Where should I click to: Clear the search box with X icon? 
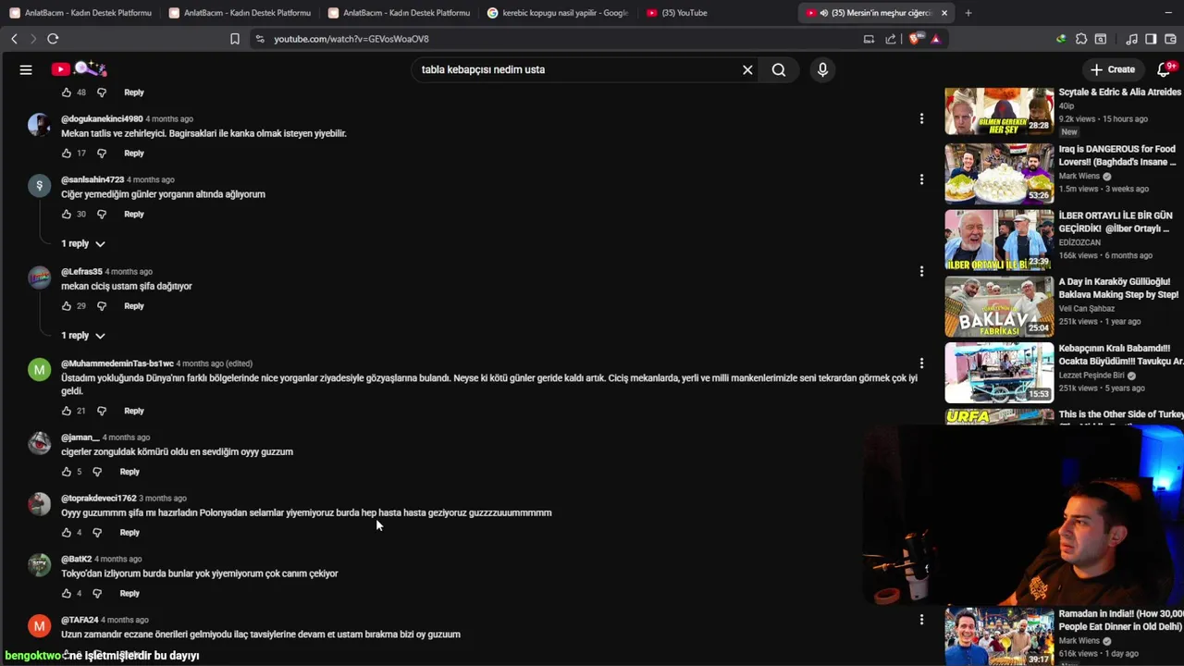(x=747, y=69)
